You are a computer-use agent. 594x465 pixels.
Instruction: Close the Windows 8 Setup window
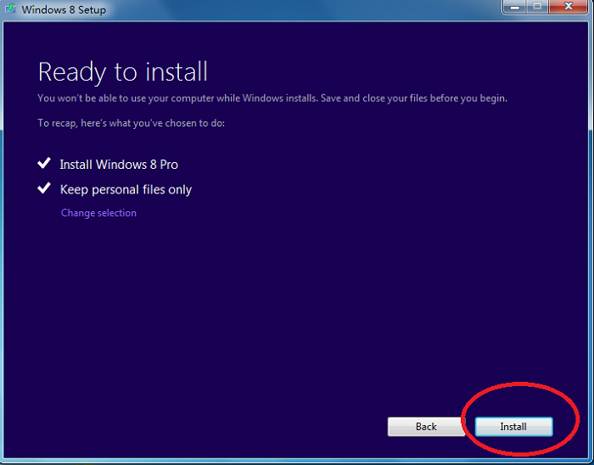[x=569, y=7]
